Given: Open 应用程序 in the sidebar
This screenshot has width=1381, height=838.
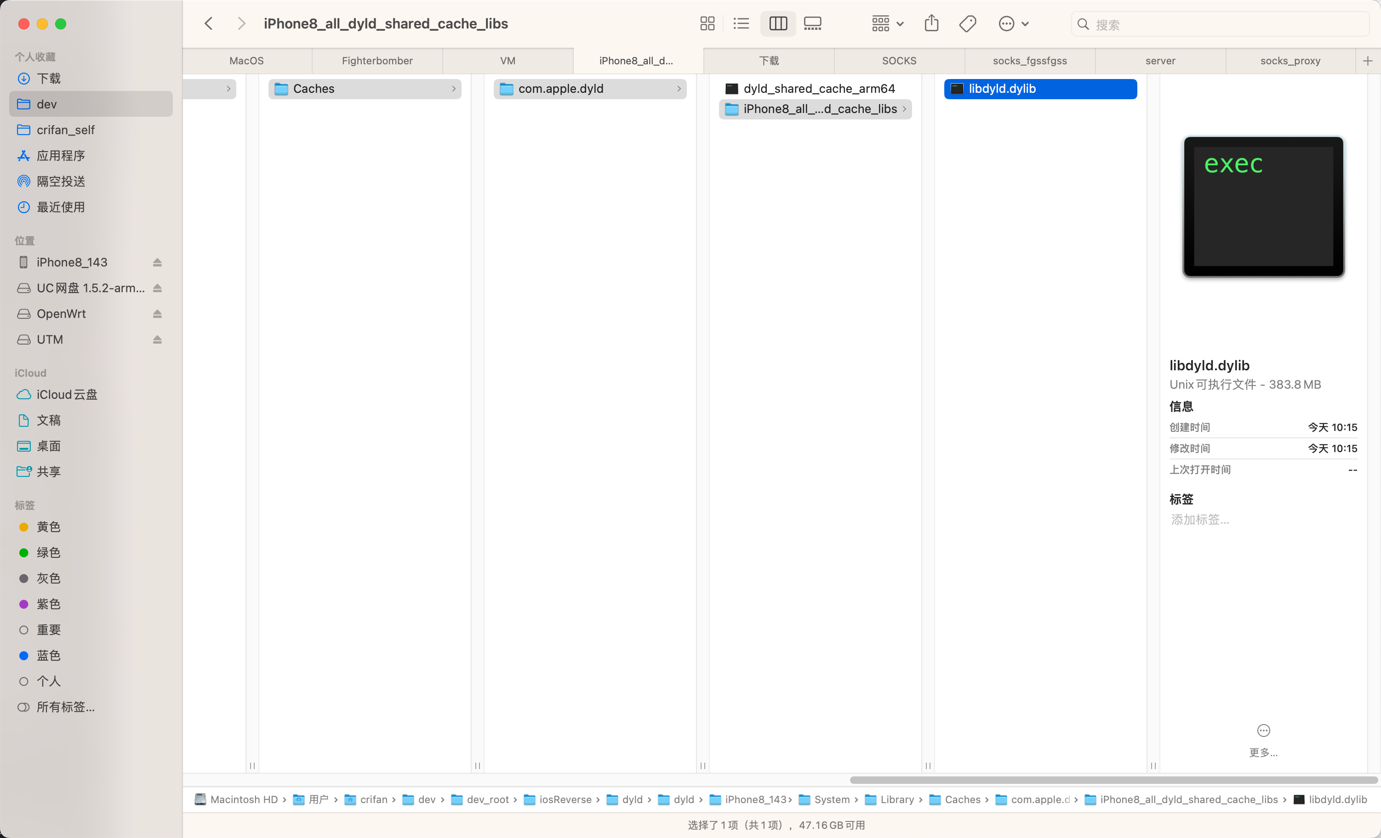Looking at the screenshot, I should pyautogui.click(x=91, y=156).
